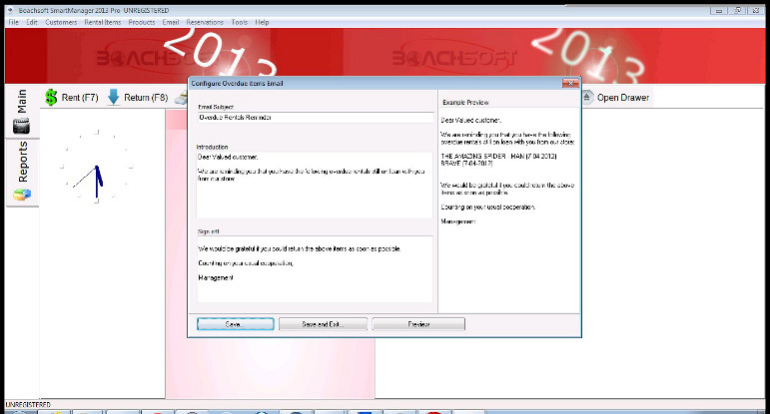
Task: Click the "BRAVE (7-04-2012)" line in the preview
Action: (x=466, y=164)
